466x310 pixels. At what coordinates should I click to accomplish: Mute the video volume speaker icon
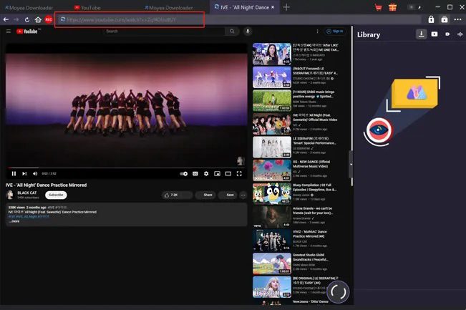pos(34,173)
